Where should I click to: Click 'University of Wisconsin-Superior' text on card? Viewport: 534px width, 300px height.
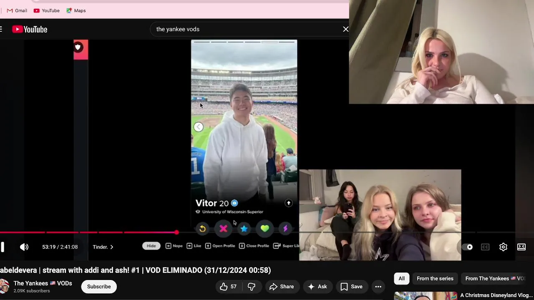click(232, 212)
